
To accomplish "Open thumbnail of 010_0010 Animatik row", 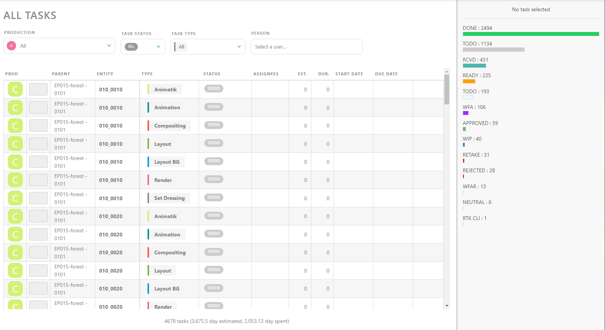I will tap(38, 89).
